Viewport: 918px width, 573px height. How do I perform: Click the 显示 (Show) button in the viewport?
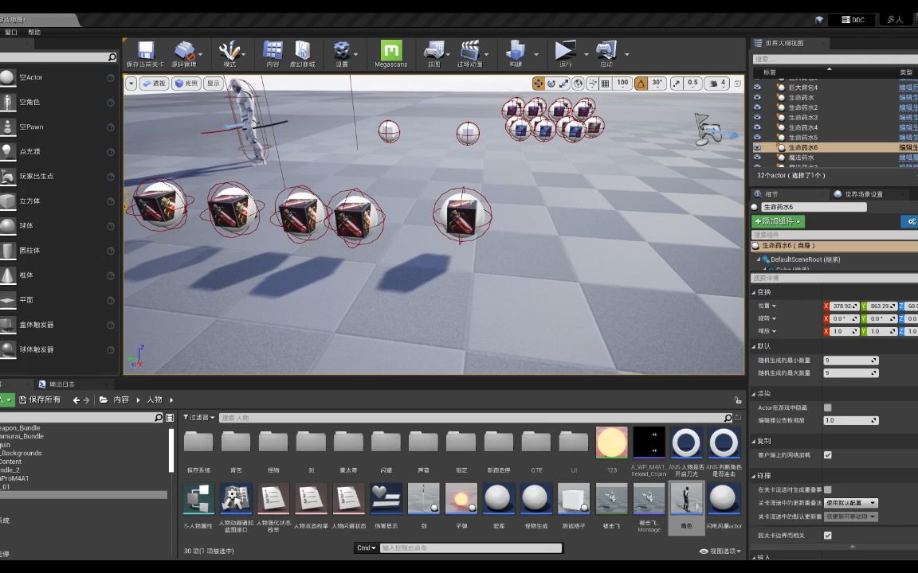pyautogui.click(x=212, y=83)
